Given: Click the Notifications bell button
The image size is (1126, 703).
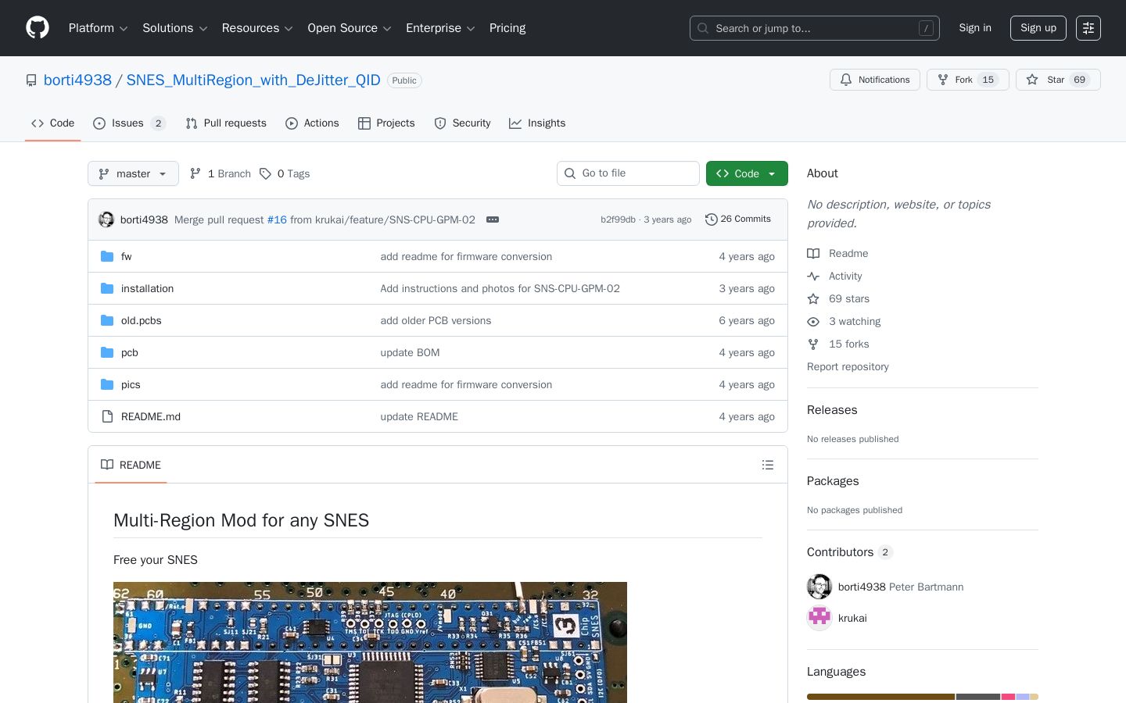Looking at the screenshot, I should tap(875, 80).
